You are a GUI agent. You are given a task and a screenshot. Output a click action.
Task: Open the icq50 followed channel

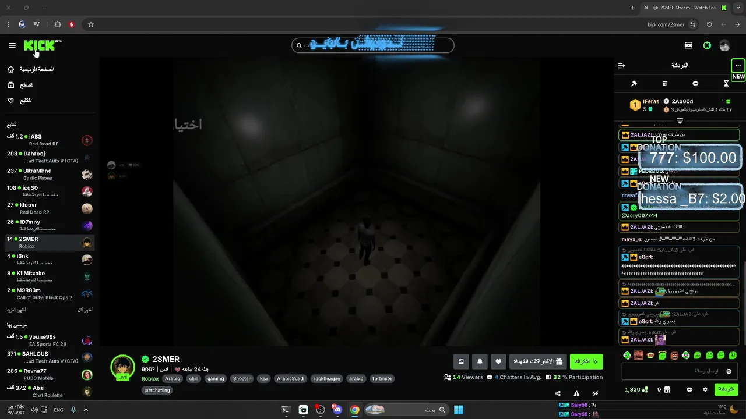[x=50, y=191]
